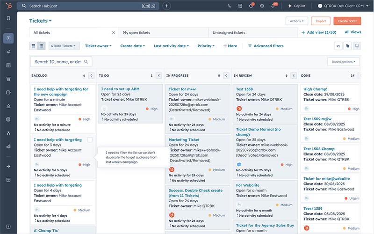This screenshot has width=374, height=234.
Task: Open Last activity date filter dropdown
Action: pyautogui.click(x=171, y=46)
